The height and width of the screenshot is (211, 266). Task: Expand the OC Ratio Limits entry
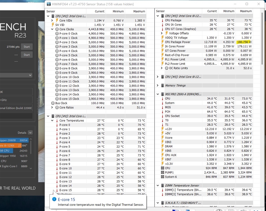click(x=162, y=68)
